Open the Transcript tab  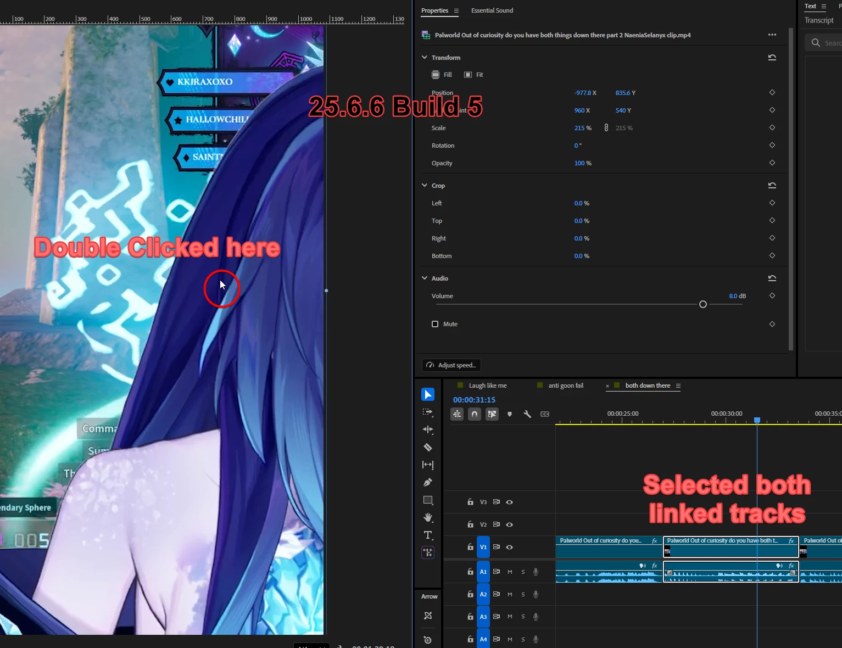tap(819, 20)
